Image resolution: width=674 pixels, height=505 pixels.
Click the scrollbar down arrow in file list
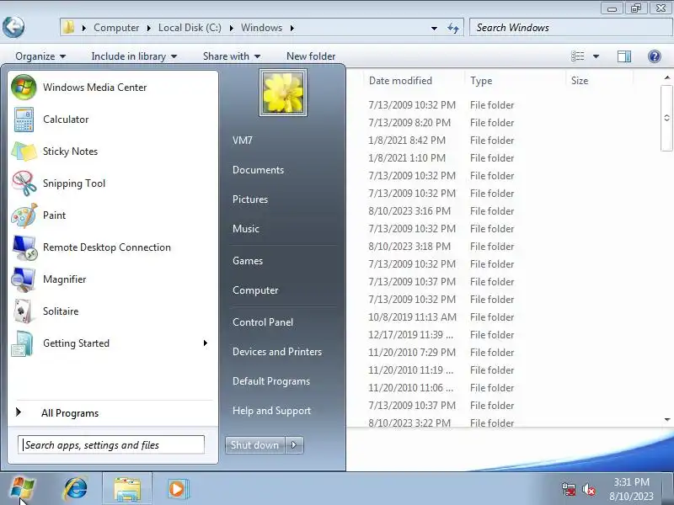tap(666, 419)
